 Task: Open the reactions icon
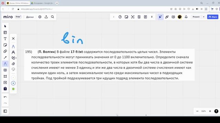pos(167,17)
